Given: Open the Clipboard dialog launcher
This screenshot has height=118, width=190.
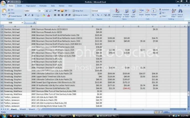Looking at the screenshot, I should [x=22, y=19].
